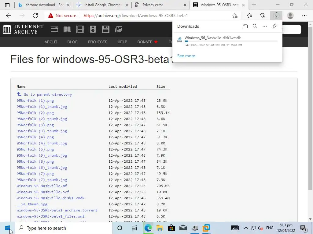Click the muted volume tray icon
This screenshot has height=234, width=313.
pos(260,228)
